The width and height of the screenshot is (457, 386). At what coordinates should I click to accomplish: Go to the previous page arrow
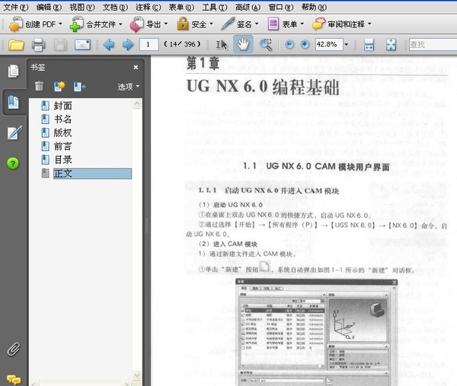point(109,45)
